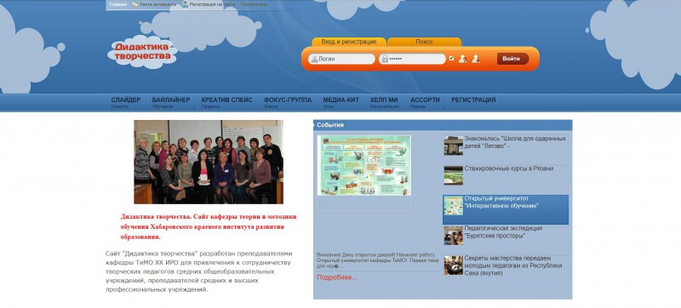Open event Знакомьтесь "Школа для одаренных детей "Летово"

[515, 142]
